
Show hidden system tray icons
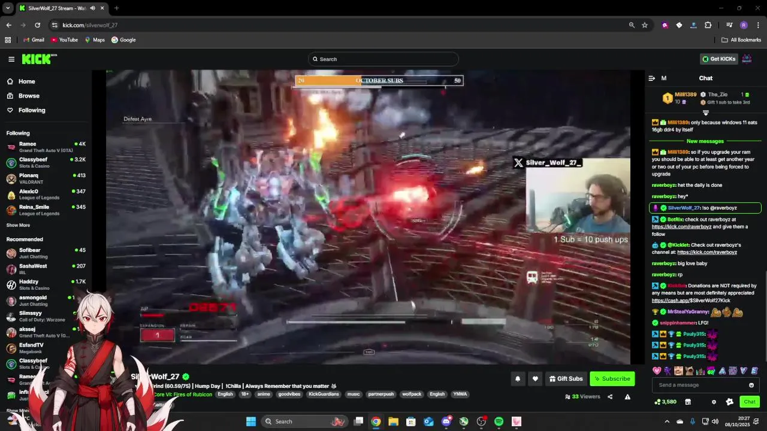tap(668, 421)
